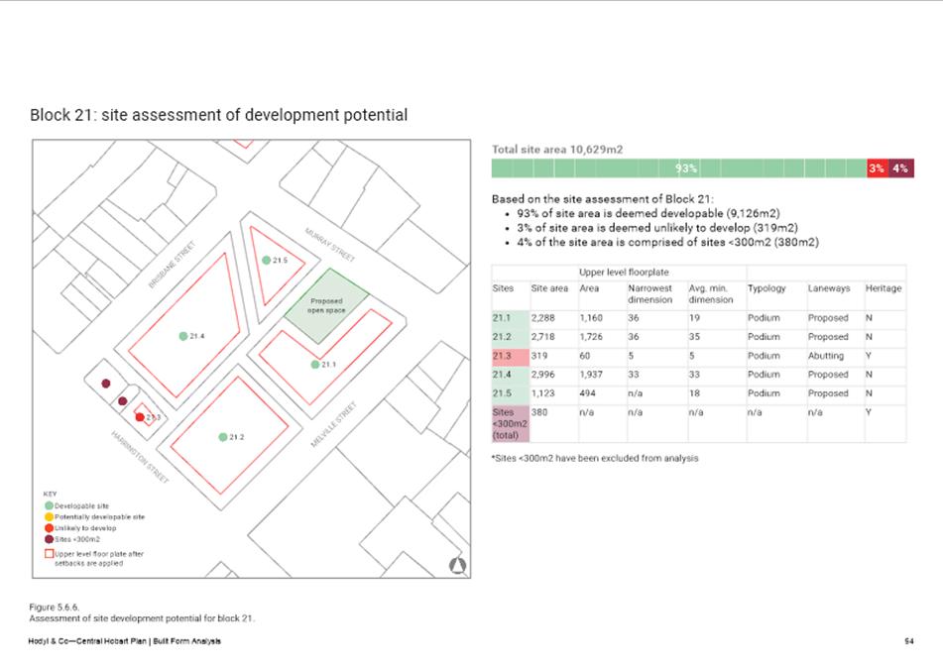Click the Proposed open space area on map
The width and height of the screenshot is (943, 666).
326,306
